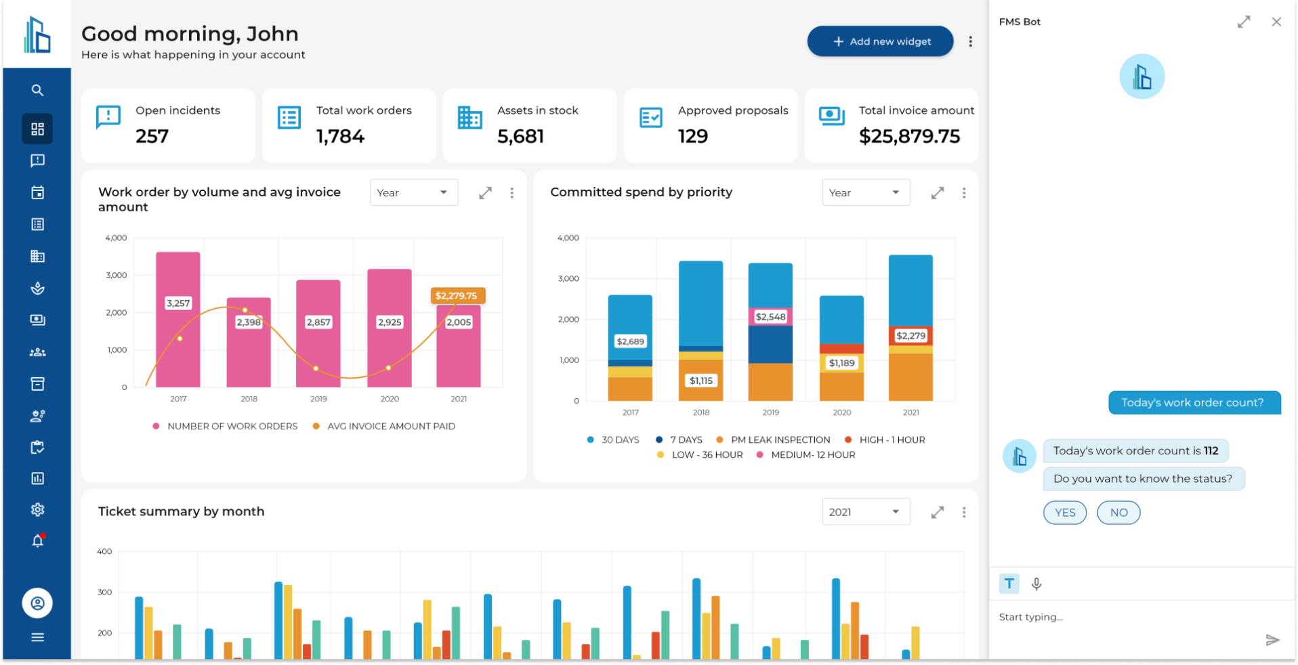Click the Add new widget button
Viewport: 1298px width, 665px height.
[879, 41]
